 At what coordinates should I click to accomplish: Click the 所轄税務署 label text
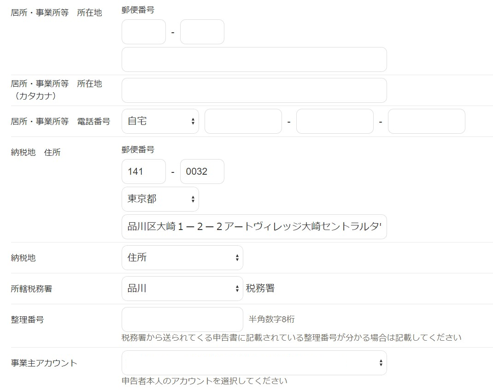tap(31, 289)
